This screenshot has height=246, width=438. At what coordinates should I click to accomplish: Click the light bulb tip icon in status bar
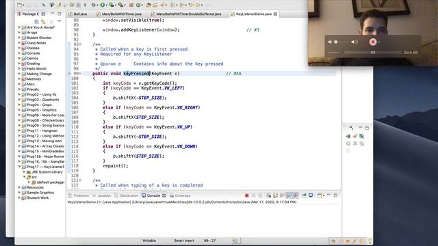point(370,241)
